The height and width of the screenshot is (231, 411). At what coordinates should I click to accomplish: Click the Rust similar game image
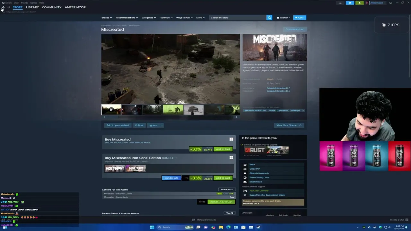pos(254,150)
